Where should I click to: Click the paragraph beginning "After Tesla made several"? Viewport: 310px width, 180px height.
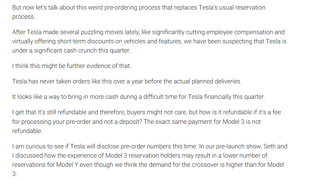[x=149, y=41]
